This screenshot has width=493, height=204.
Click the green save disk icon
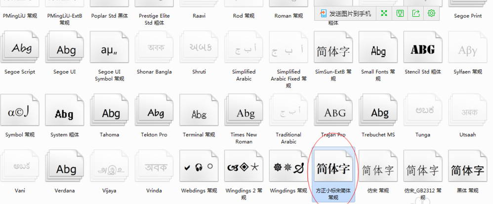tap(400, 13)
